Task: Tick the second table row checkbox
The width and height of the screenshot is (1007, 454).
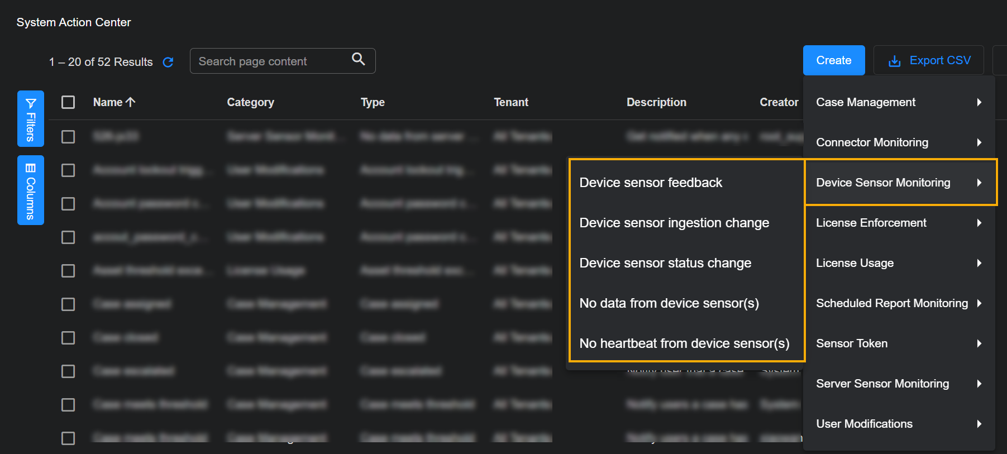Action: tap(68, 170)
